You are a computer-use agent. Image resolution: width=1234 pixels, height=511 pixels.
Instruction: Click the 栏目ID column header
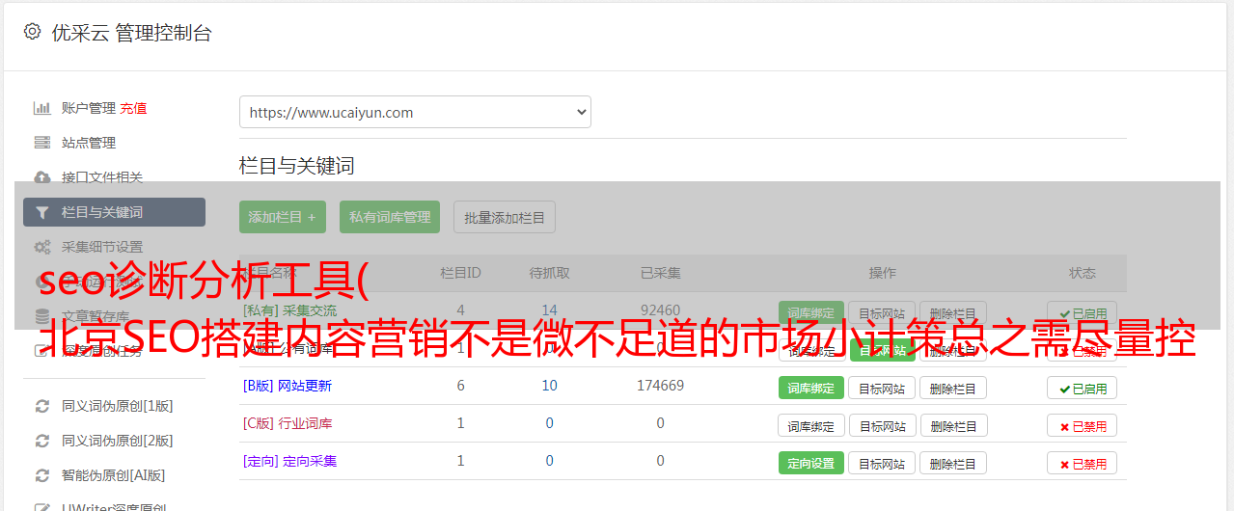point(460,273)
